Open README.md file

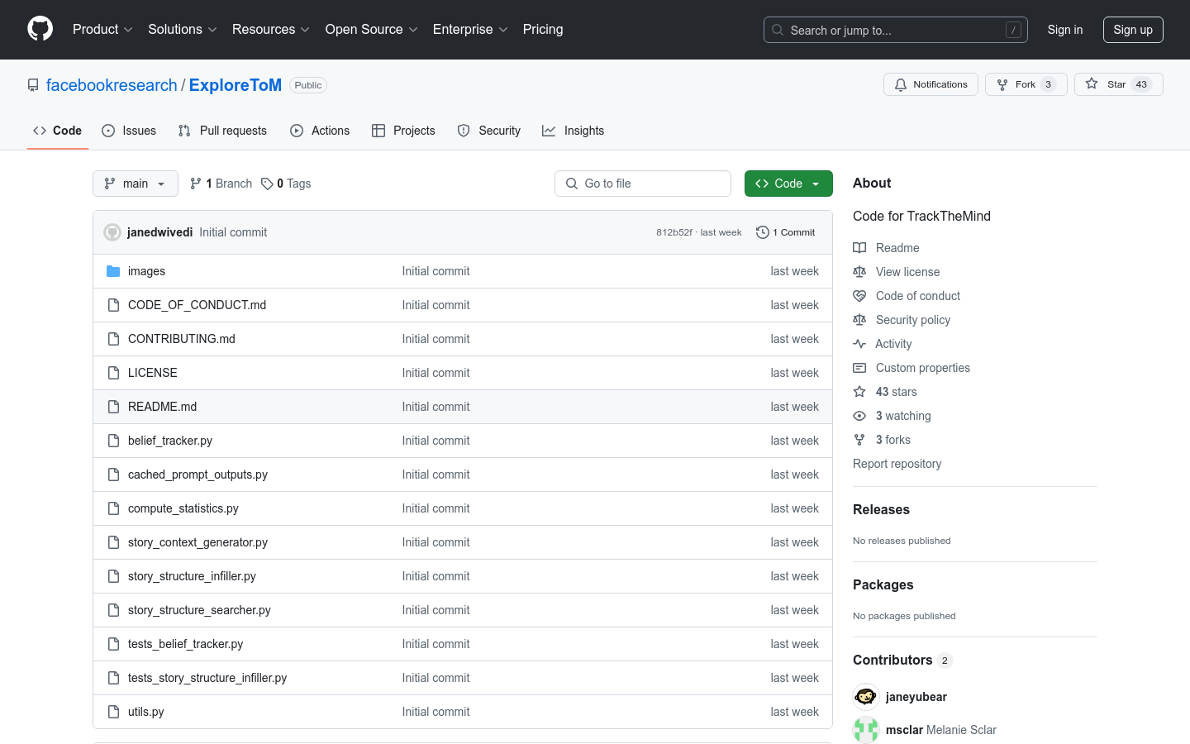(x=163, y=407)
